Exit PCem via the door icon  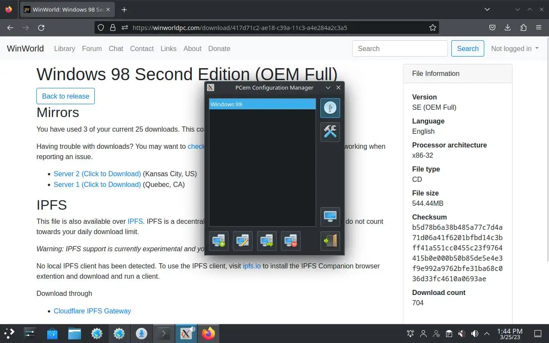coord(330,241)
